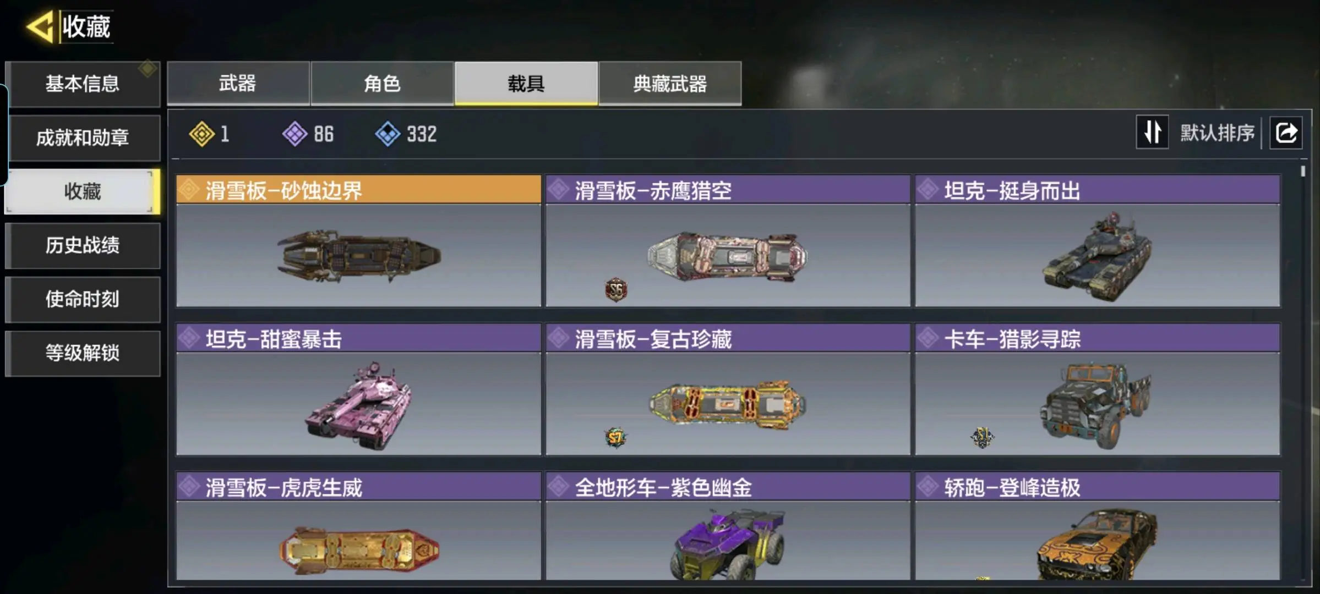
Task: Select the pink 坦克-甜蜜暴击 tank card
Action: coord(358,389)
